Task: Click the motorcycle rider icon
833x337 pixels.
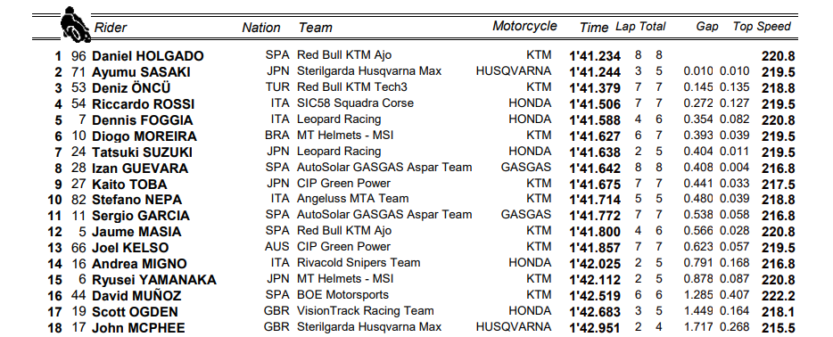Action: 75,24
